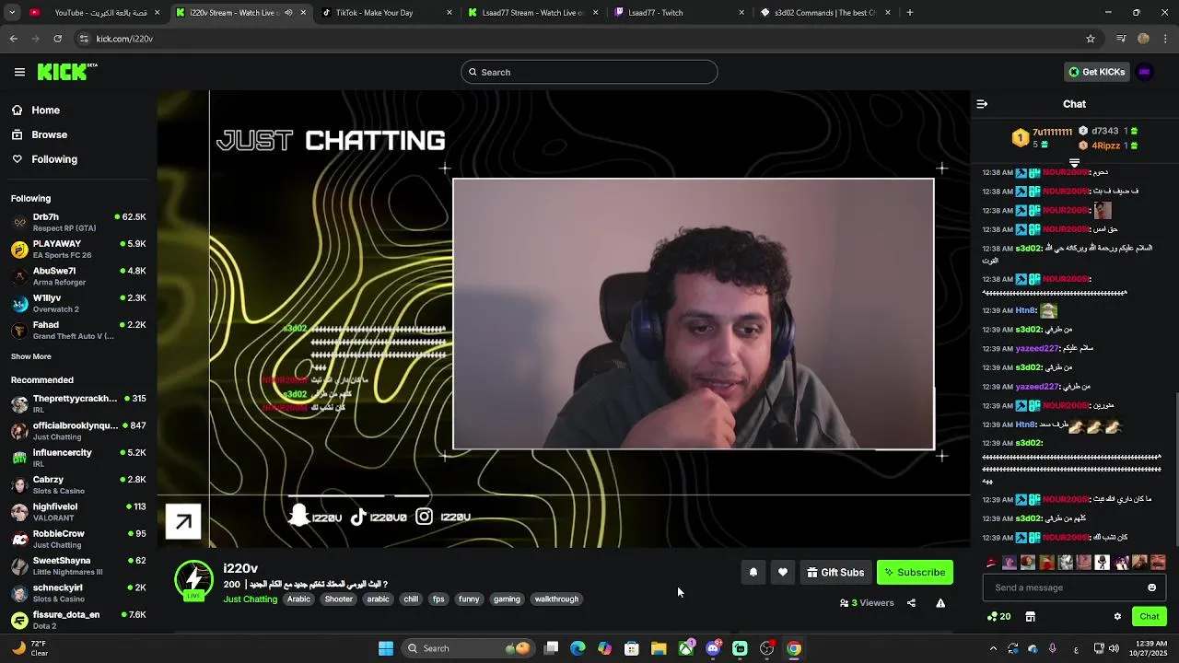Switch to TikTok - Make Your Day tab
Viewport: 1179px width, 663px height.
pyautogui.click(x=388, y=13)
